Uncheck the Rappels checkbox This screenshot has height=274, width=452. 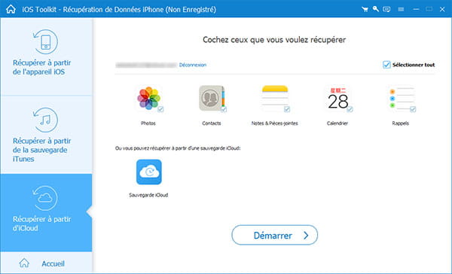(x=413, y=109)
